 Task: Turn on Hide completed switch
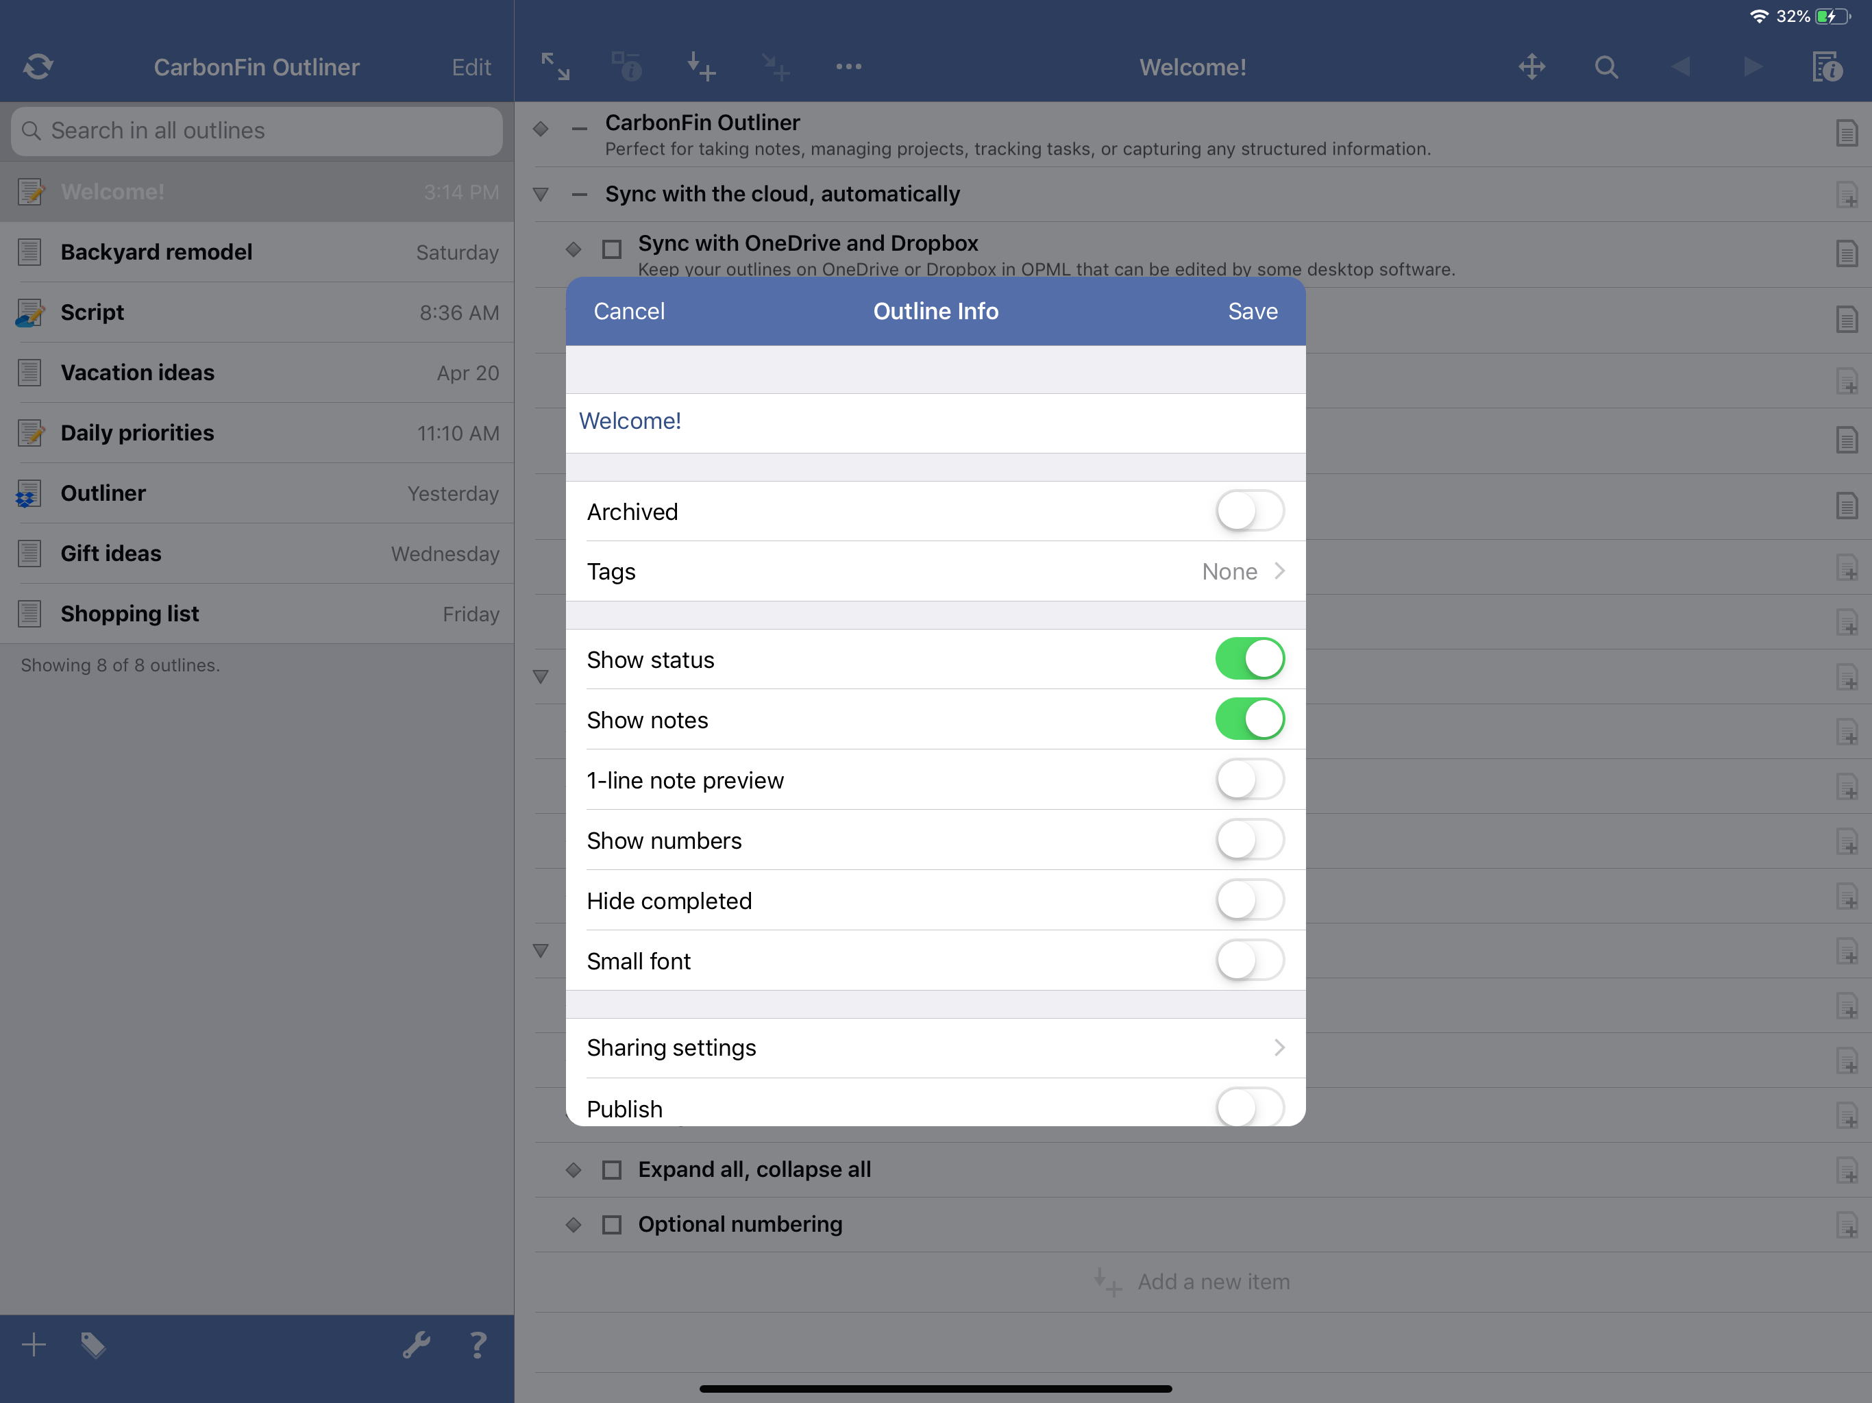1249,900
